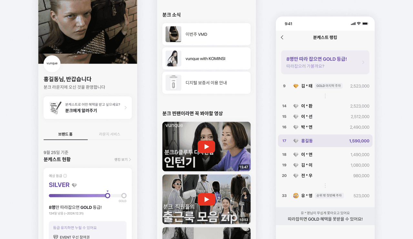Click the purple progress bar handle
Image resolution: width=413 pixels, height=239 pixels.
[108, 195]
